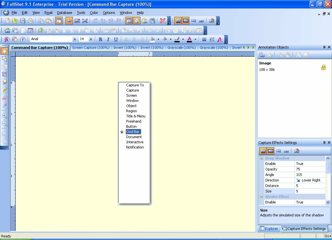Click scroll-down arrow in Capture Effects property list

pos(328,202)
